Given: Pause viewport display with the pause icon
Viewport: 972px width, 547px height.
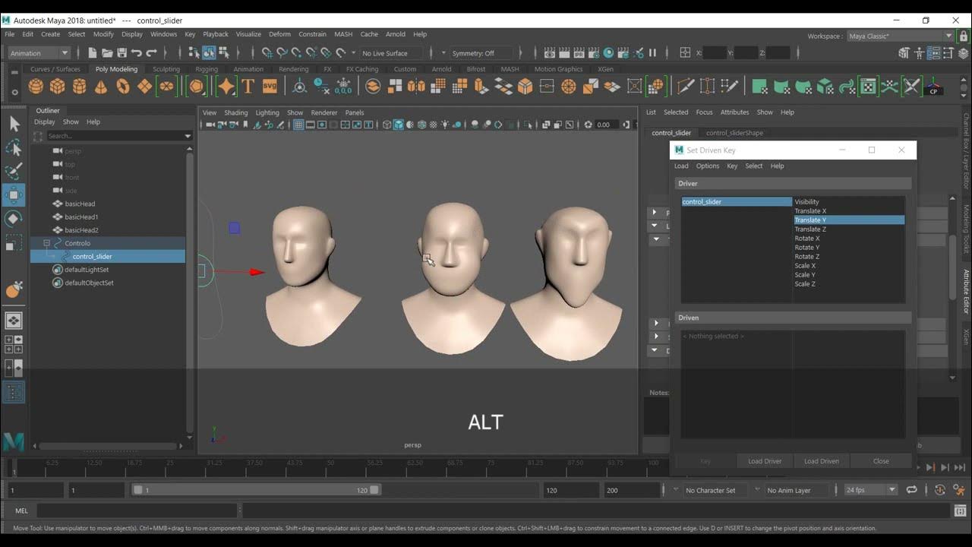Looking at the screenshot, I should [652, 53].
